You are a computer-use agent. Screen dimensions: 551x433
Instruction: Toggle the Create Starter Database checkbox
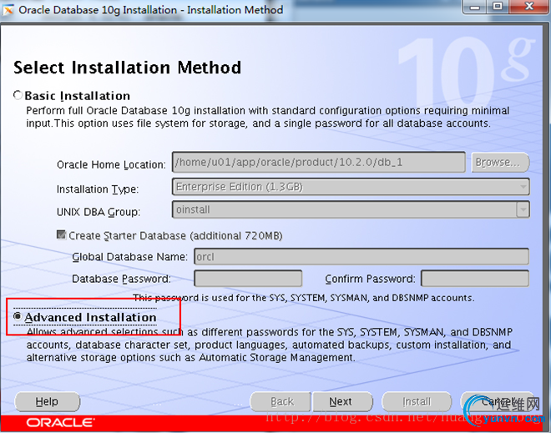(x=61, y=234)
